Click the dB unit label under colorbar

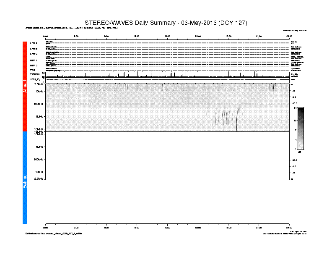(300, 152)
